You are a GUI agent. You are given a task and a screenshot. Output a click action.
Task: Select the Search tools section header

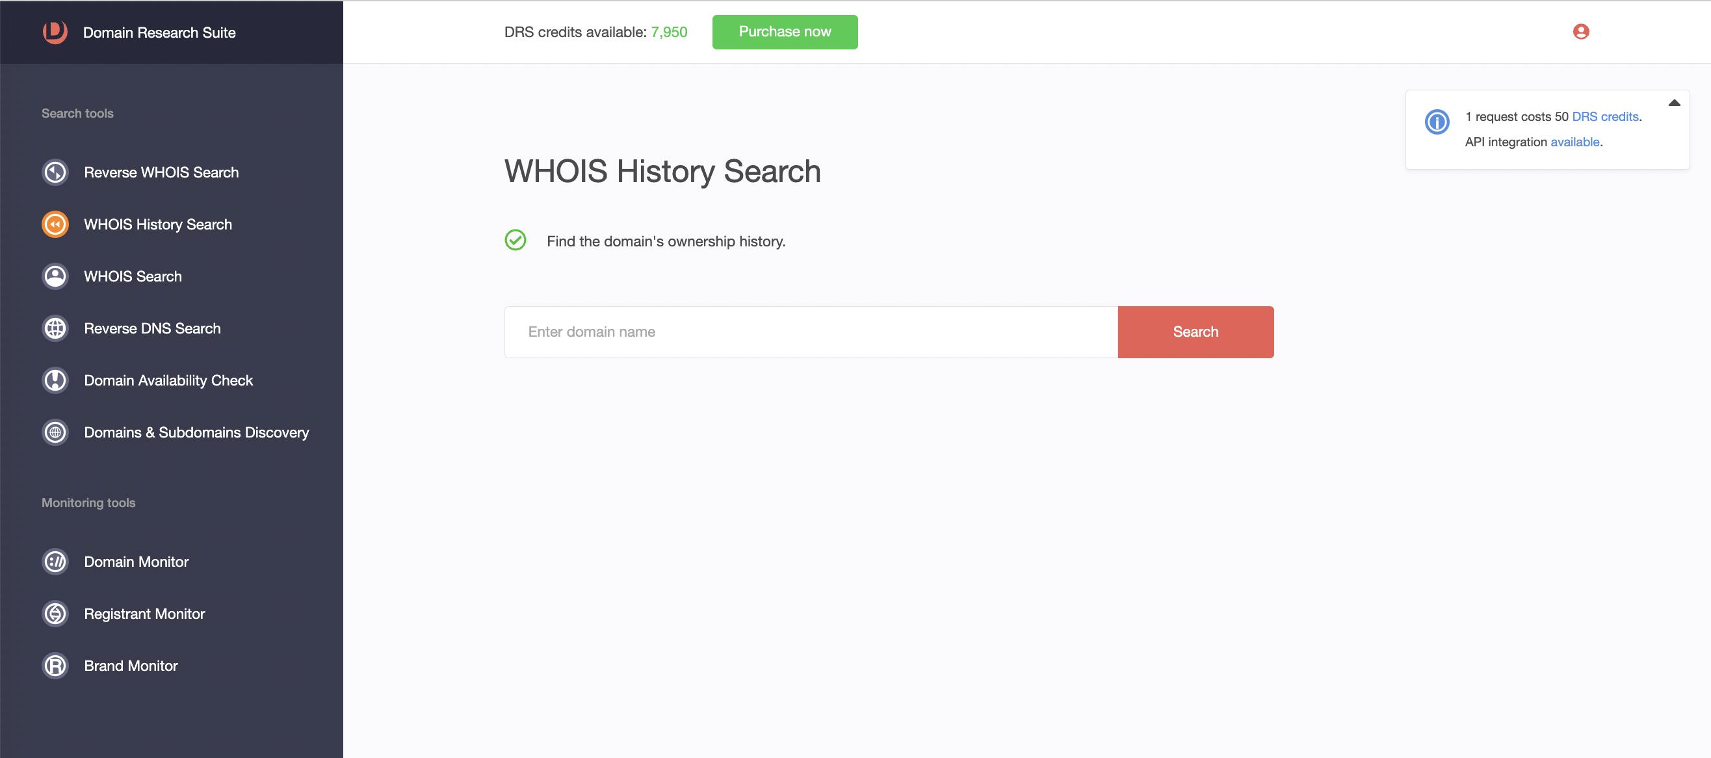pos(77,113)
